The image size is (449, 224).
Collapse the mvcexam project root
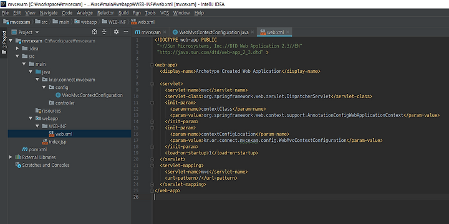tap(11, 41)
